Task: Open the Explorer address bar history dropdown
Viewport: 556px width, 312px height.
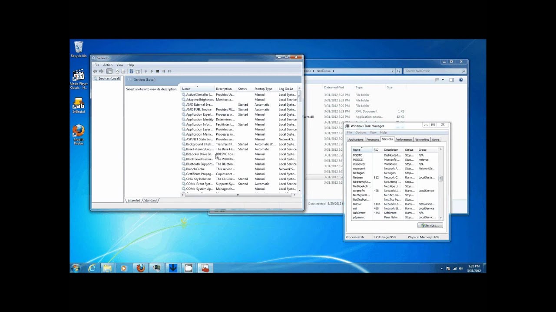Action: coord(393,71)
